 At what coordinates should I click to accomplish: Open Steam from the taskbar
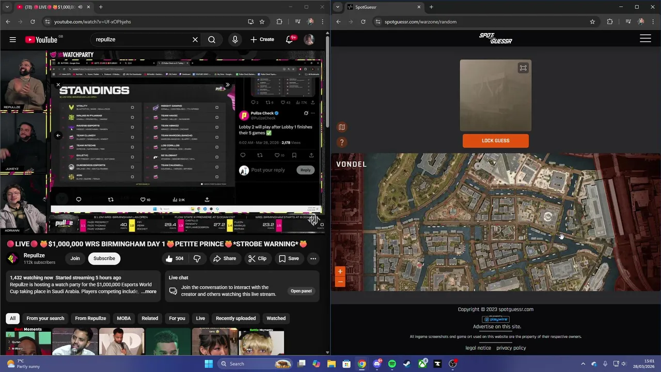[407, 364]
